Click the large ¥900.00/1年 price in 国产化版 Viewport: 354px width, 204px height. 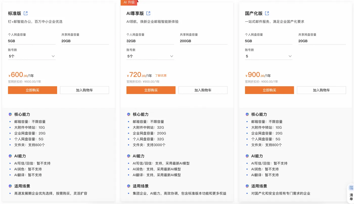click(x=258, y=75)
